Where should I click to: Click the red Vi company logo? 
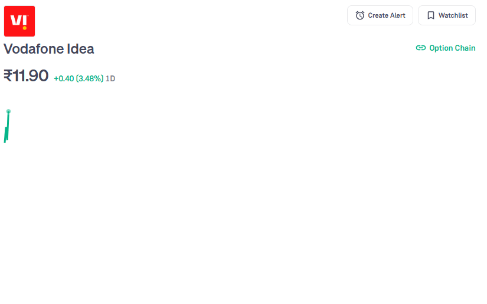pyautogui.click(x=19, y=21)
